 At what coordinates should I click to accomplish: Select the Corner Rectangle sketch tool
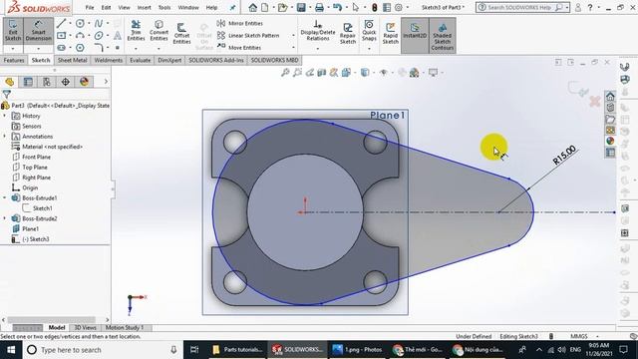pos(62,36)
